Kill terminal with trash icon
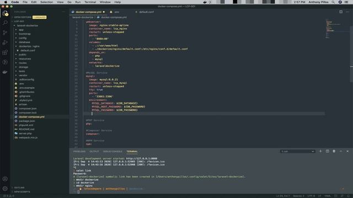 [x=334, y=151]
